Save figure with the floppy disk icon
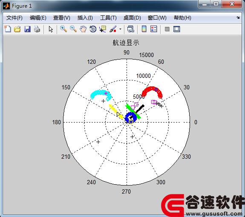Screen dimensions: 245x217 click(27, 29)
